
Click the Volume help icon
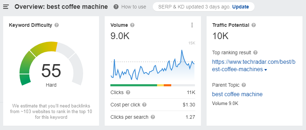point(132,25)
